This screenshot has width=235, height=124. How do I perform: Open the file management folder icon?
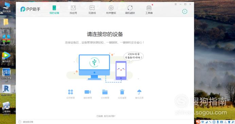tap(105, 92)
